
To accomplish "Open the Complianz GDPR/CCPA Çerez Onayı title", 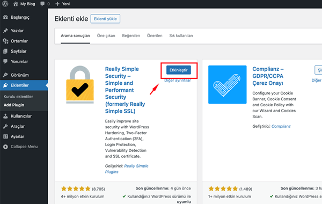I will (x=268, y=76).
